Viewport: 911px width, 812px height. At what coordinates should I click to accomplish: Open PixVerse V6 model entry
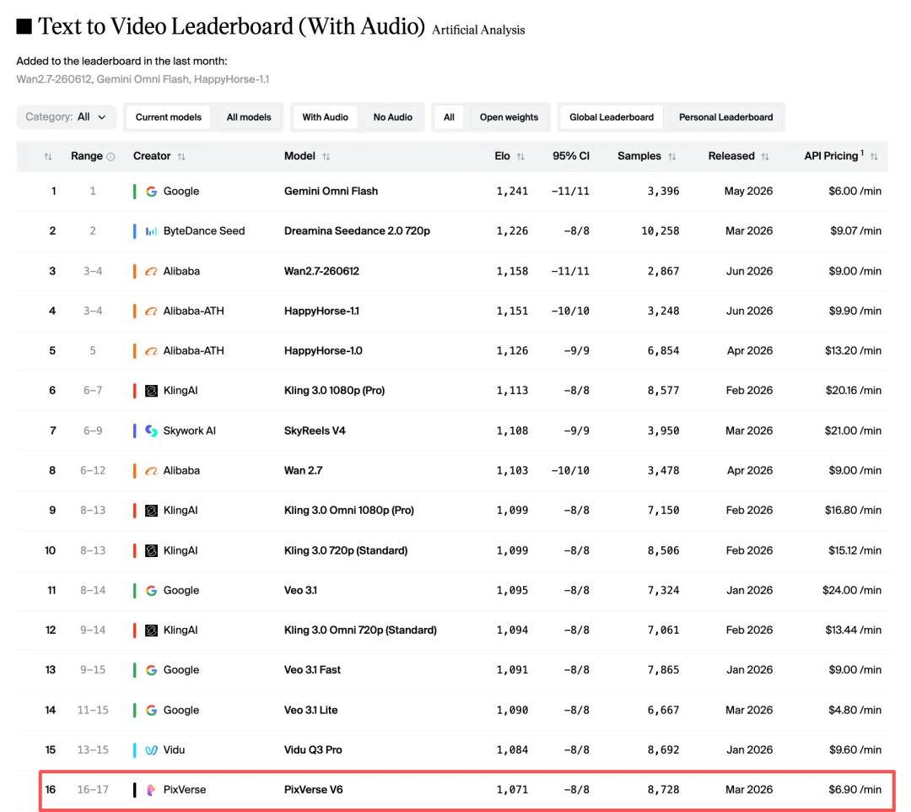[x=313, y=790]
